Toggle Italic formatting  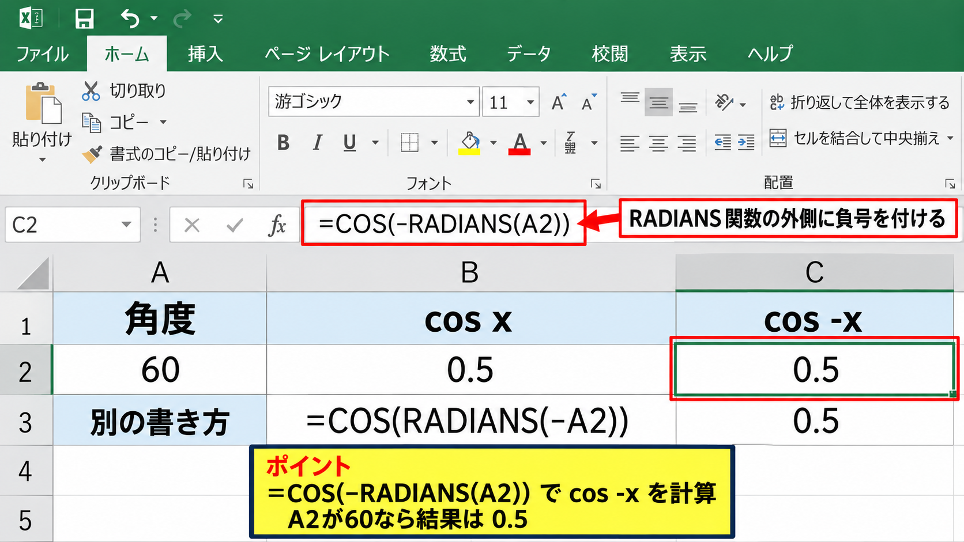click(317, 142)
